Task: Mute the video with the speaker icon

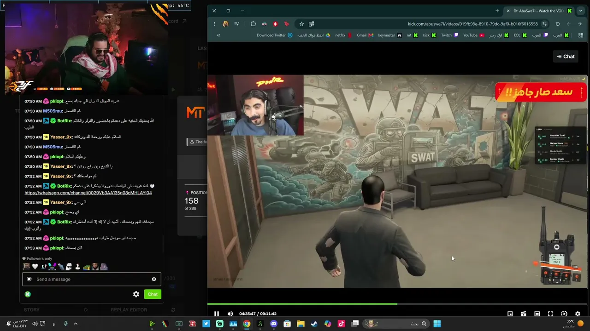Action: point(230,314)
